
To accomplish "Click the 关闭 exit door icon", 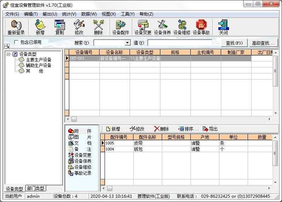I will pos(223,27).
